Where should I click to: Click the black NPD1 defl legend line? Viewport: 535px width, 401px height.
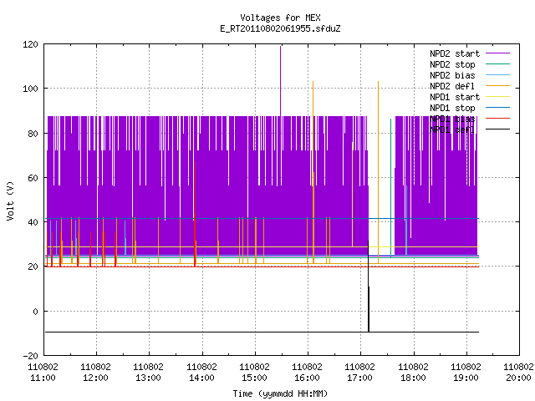497,129
